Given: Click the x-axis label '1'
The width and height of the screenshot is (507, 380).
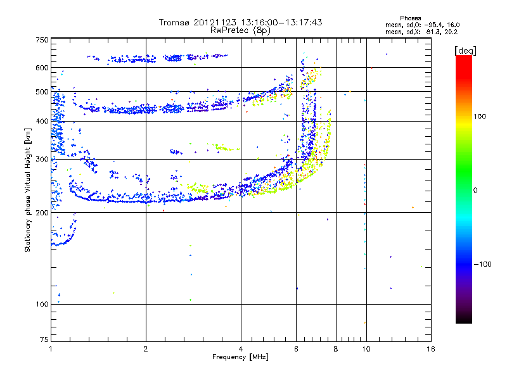Looking at the screenshot, I should click(51, 349).
